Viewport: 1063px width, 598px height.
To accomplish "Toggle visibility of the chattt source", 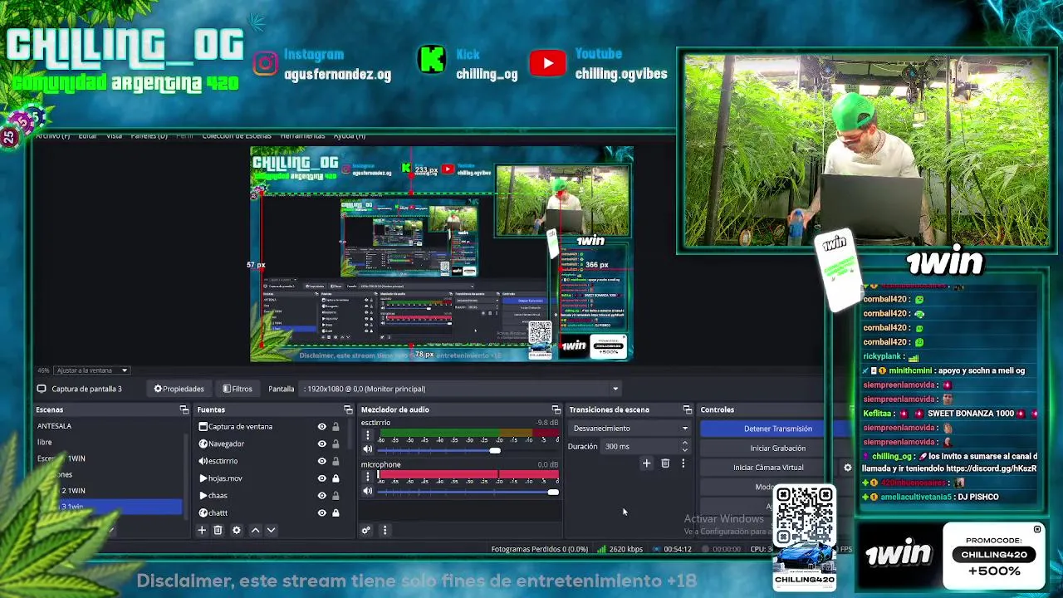I will [322, 512].
